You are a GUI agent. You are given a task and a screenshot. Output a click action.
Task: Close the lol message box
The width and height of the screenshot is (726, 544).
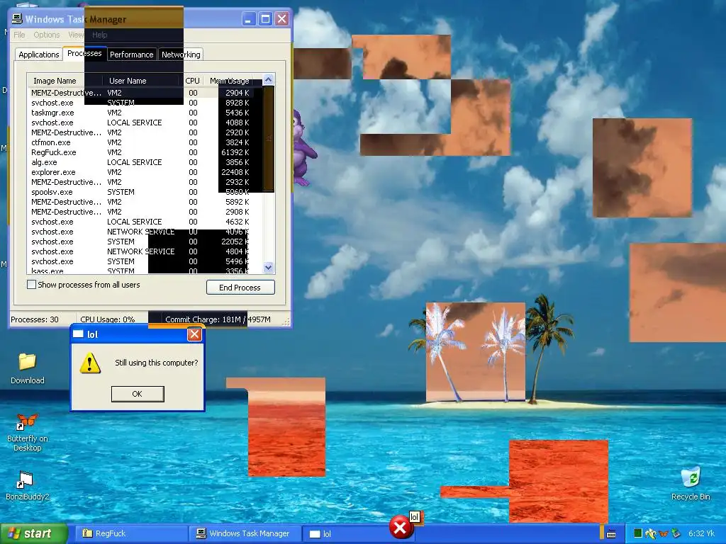pyautogui.click(x=194, y=334)
